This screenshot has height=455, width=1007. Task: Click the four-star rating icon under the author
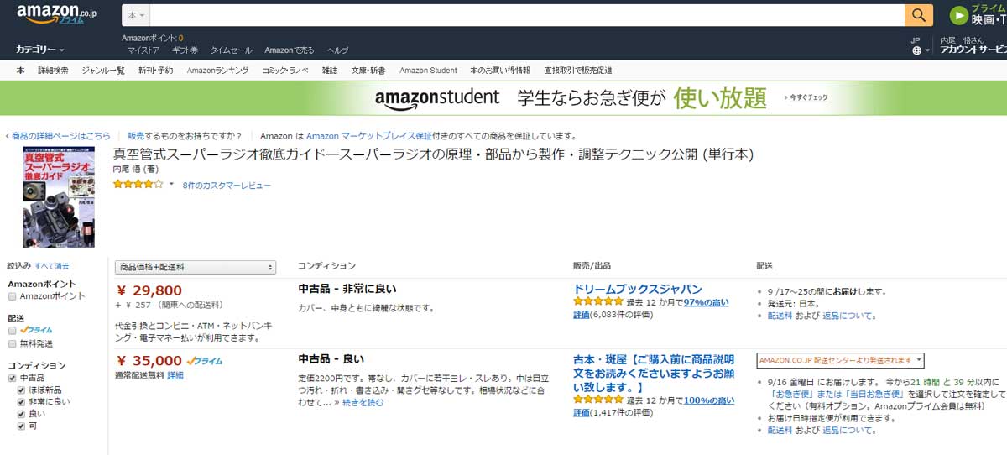(138, 184)
